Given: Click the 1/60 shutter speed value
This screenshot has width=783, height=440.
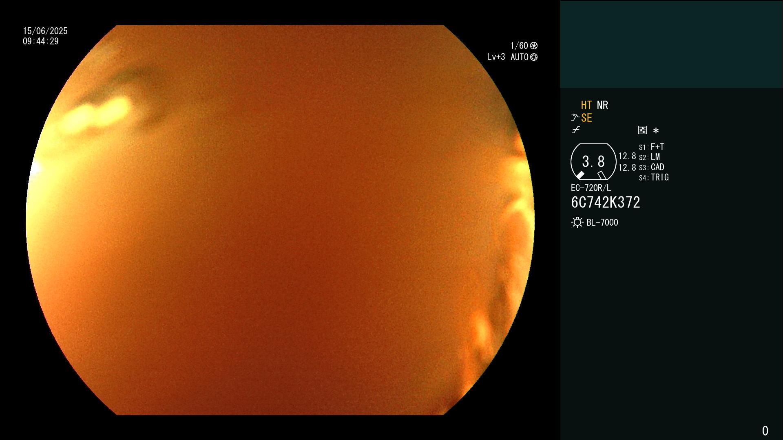Looking at the screenshot, I should (519, 46).
